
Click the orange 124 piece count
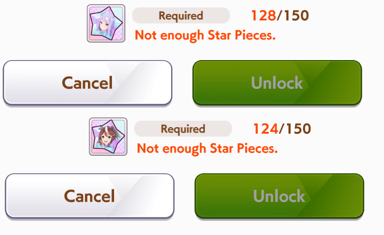click(x=266, y=129)
